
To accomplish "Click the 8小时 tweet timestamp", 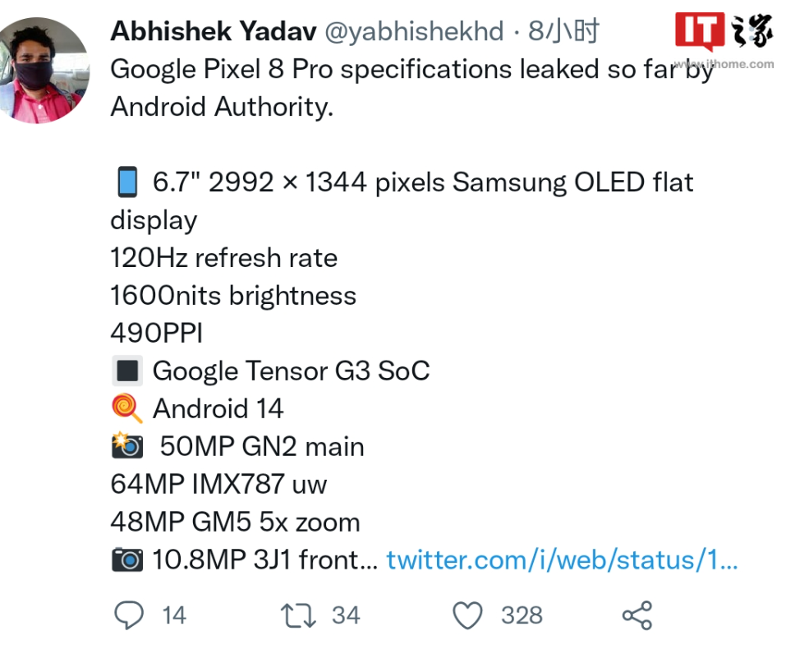I will tap(563, 32).
